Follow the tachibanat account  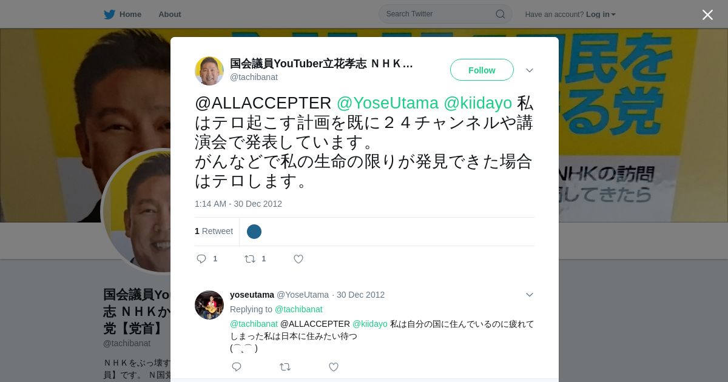pos(482,70)
